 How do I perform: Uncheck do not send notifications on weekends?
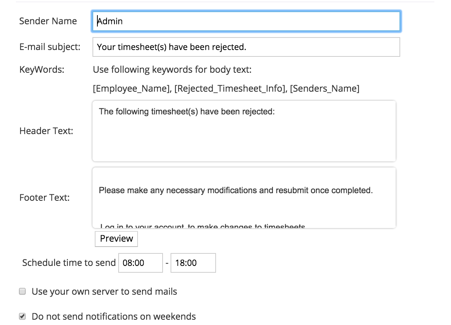coord(22,316)
